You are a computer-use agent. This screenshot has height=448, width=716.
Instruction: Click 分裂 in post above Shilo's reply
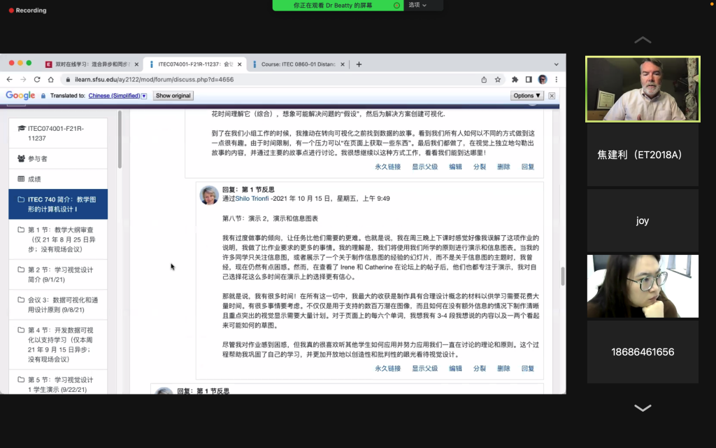pyautogui.click(x=480, y=167)
